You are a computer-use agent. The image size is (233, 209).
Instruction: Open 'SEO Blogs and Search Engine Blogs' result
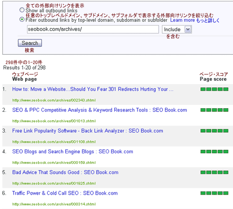point(73,151)
